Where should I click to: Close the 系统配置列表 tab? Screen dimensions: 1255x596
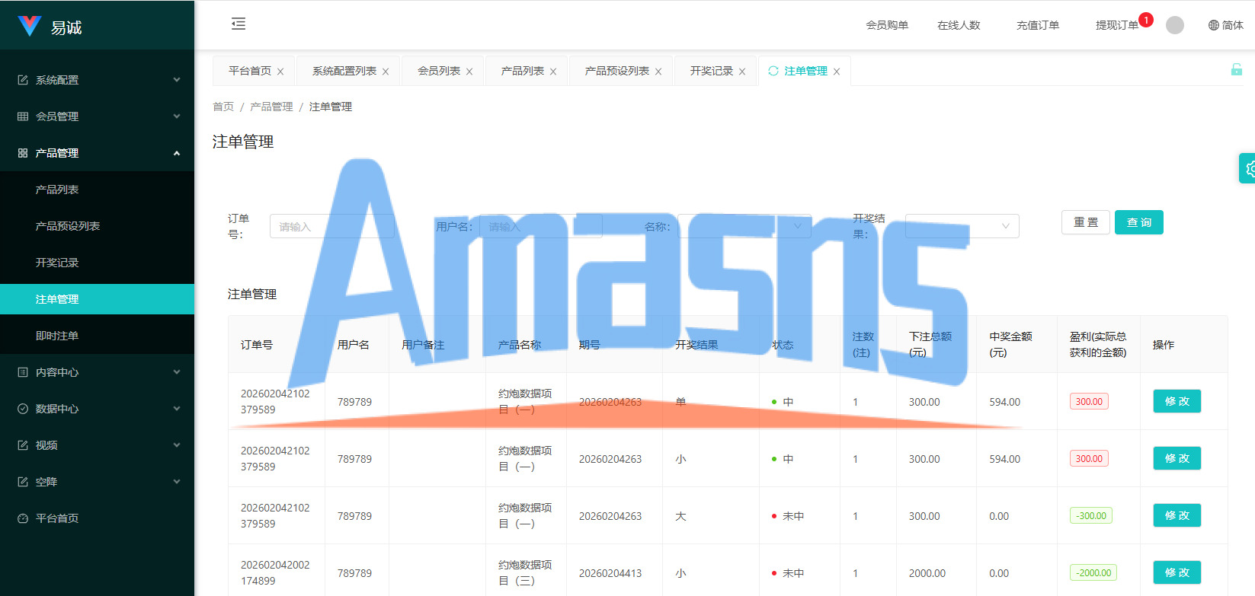point(386,72)
